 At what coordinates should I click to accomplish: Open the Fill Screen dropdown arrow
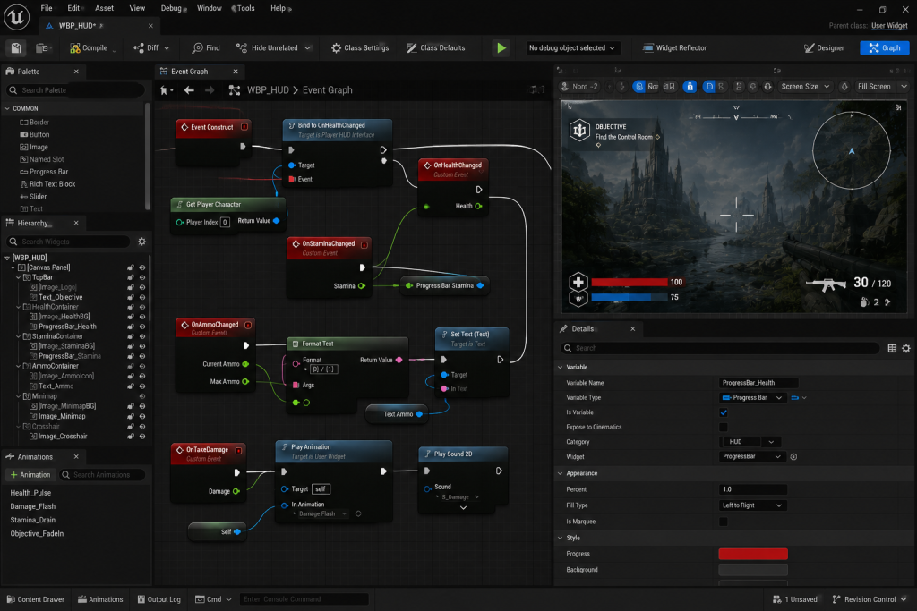point(904,87)
